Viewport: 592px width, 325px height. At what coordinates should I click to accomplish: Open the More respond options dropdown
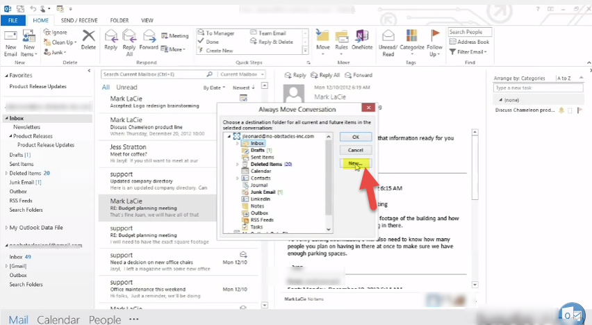point(173,49)
